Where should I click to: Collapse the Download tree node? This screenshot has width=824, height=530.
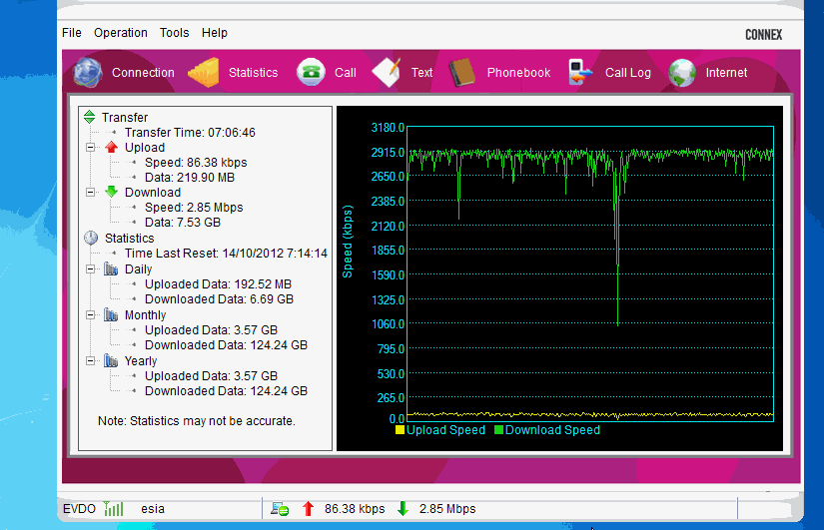(90, 193)
